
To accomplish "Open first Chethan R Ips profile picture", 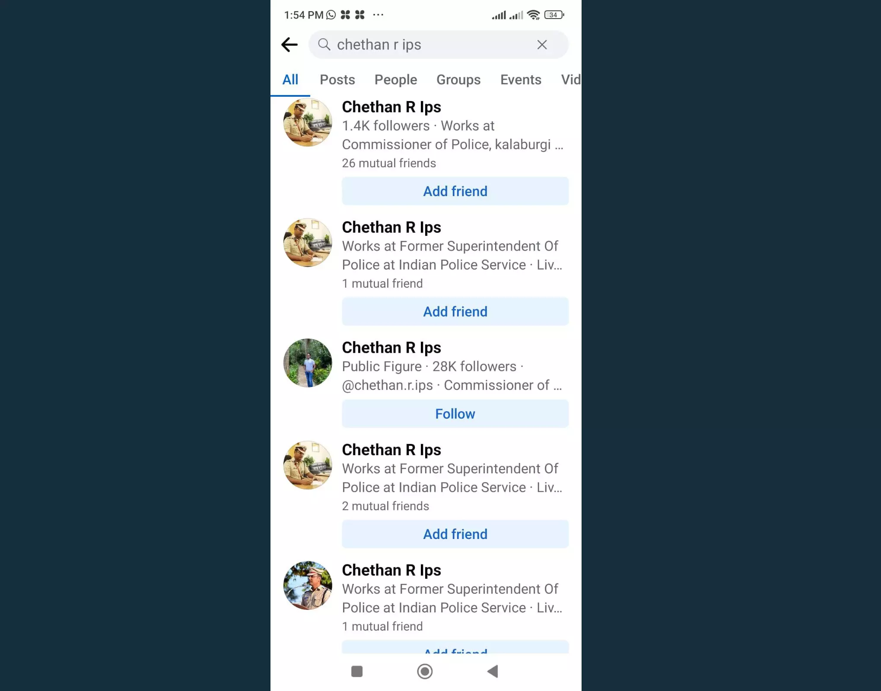I will [x=308, y=122].
